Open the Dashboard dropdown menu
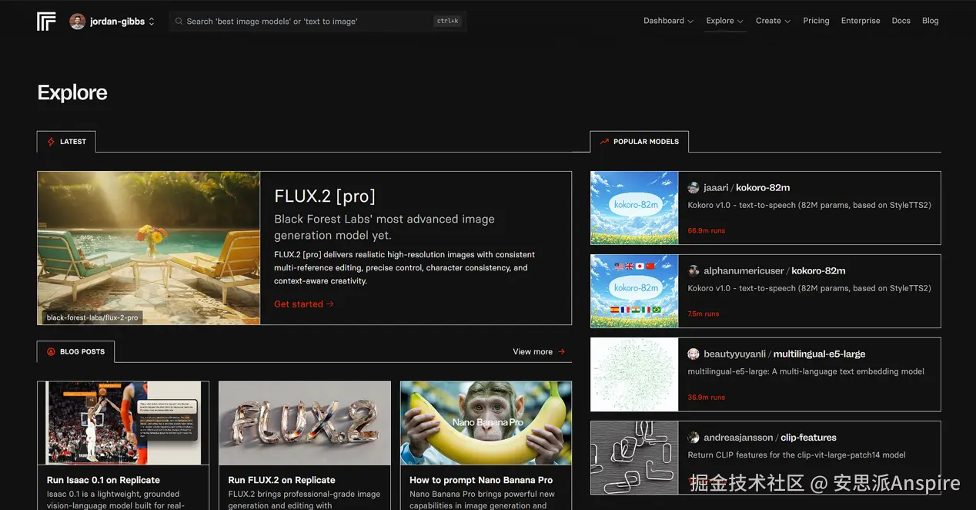The width and height of the screenshot is (976, 510). 668,21
